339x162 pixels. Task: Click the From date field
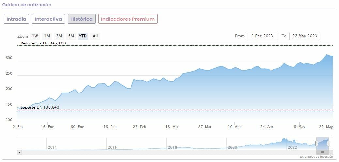click(x=262, y=36)
